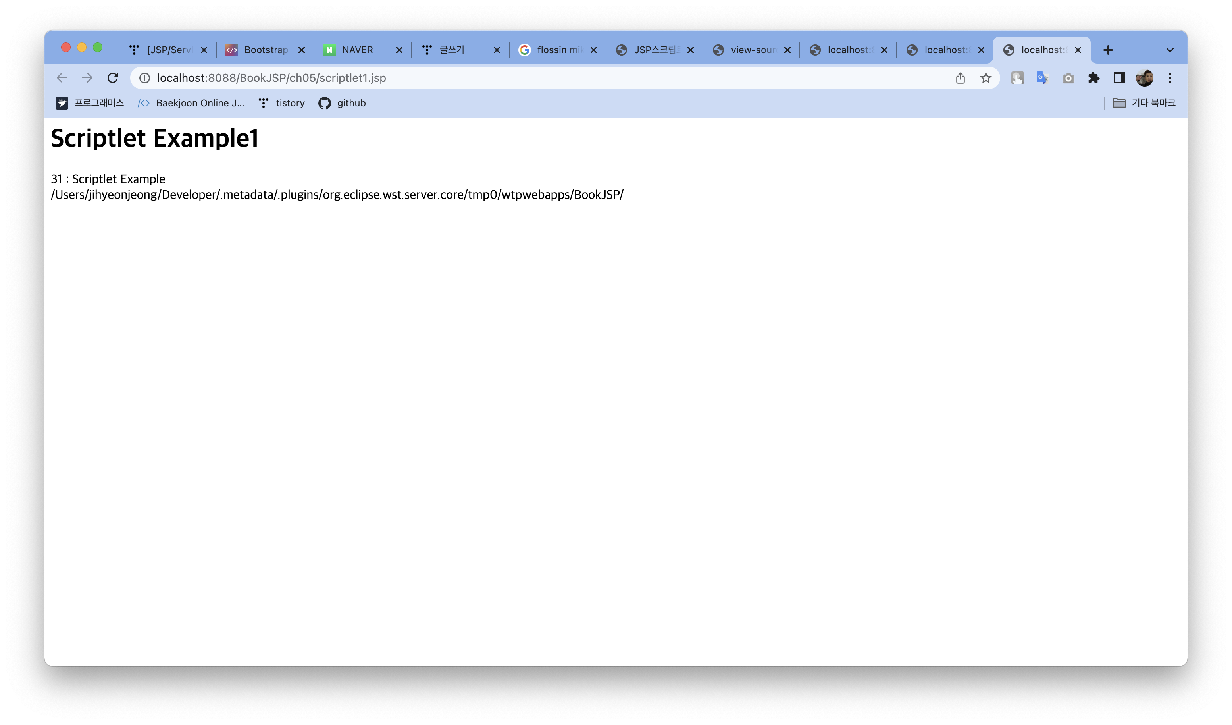Viewport: 1232px width, 725px height.
Task: Open the github bookmark
Action: (342, 103)
